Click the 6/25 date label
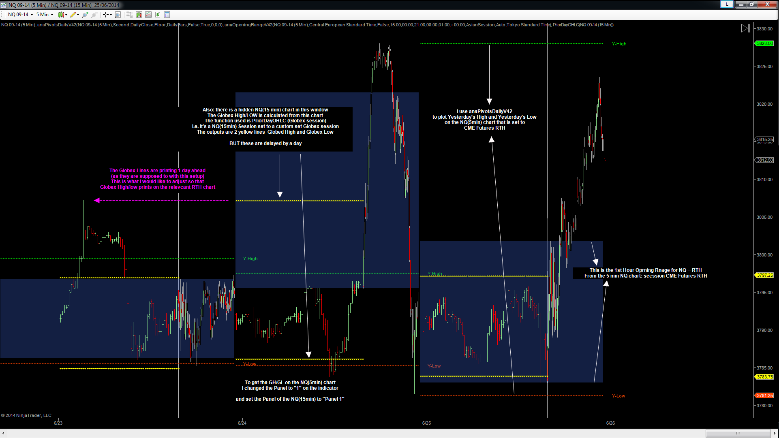Viewport: 779px width, 438px height. pos(427,423)
